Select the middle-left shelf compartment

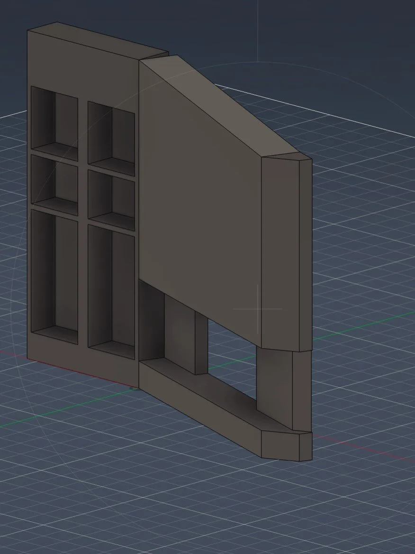pyautogui.click(x=54, y=185)
